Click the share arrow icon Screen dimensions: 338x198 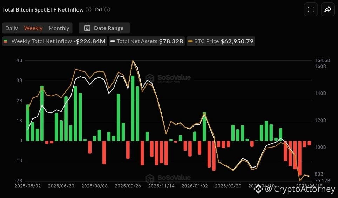pyautogui.click(x=328, y=9)
